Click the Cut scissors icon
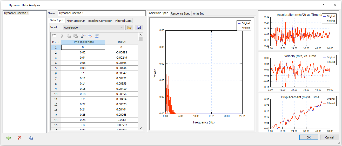The width and height of the screenshot is (342, 146). (62, 36)
